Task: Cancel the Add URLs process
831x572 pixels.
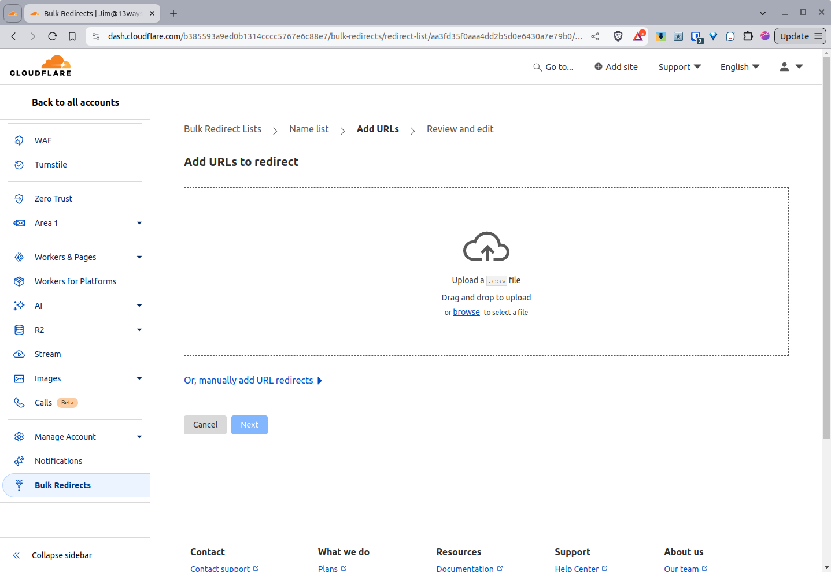Action: tap(205, 425)
